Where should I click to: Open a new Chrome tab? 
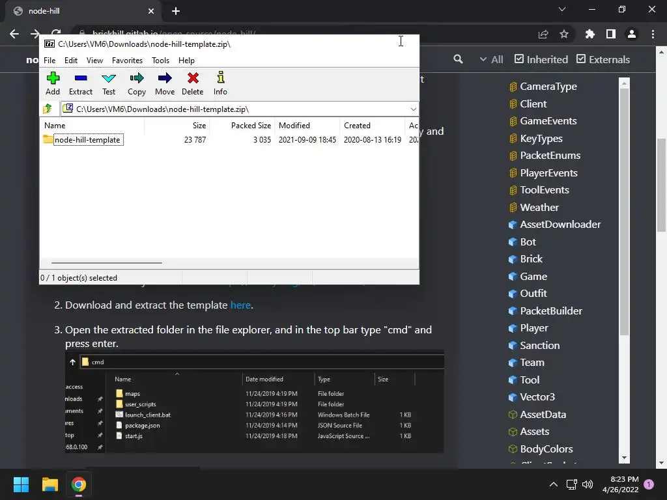click(x=176, y=11)
